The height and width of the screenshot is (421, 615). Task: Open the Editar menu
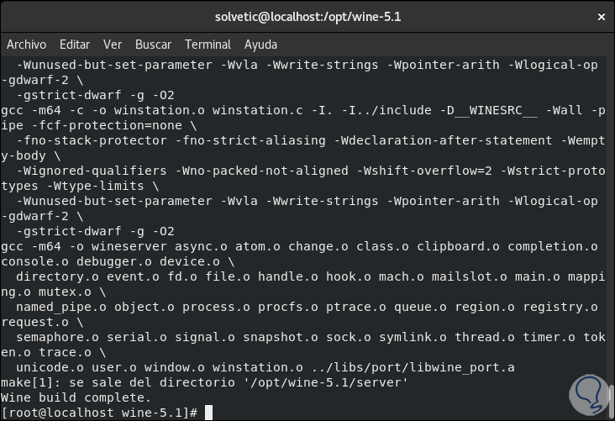75,45
